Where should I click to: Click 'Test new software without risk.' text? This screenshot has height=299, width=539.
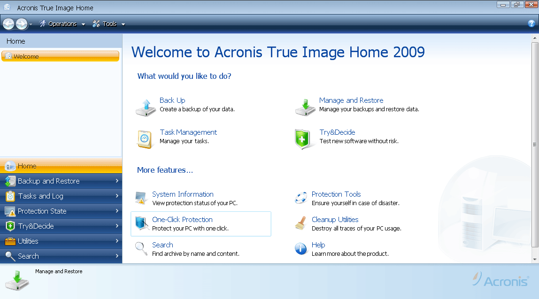pos(359,141)
